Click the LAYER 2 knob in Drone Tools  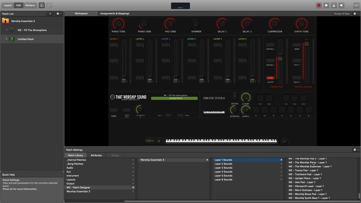[246, 110]
